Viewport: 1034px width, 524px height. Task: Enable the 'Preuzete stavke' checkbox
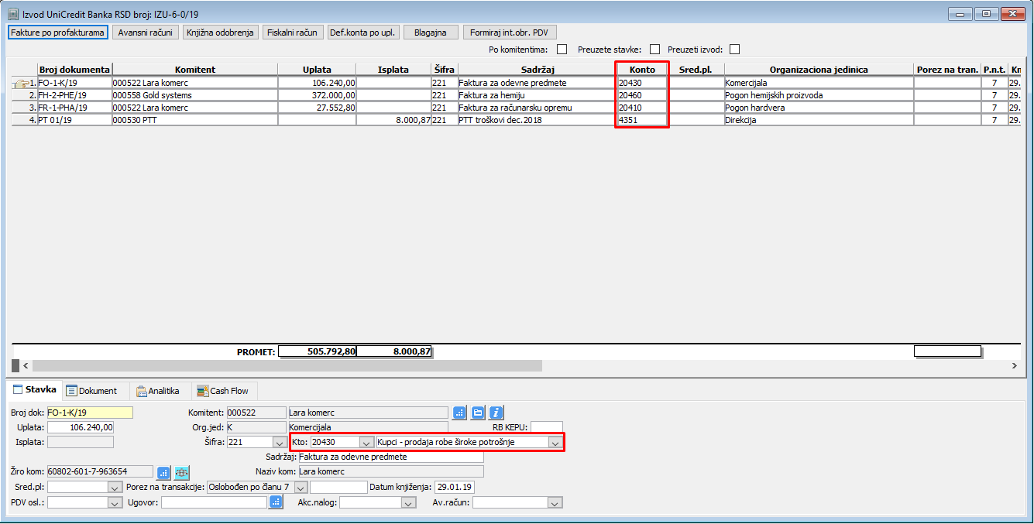coord(655,50)
